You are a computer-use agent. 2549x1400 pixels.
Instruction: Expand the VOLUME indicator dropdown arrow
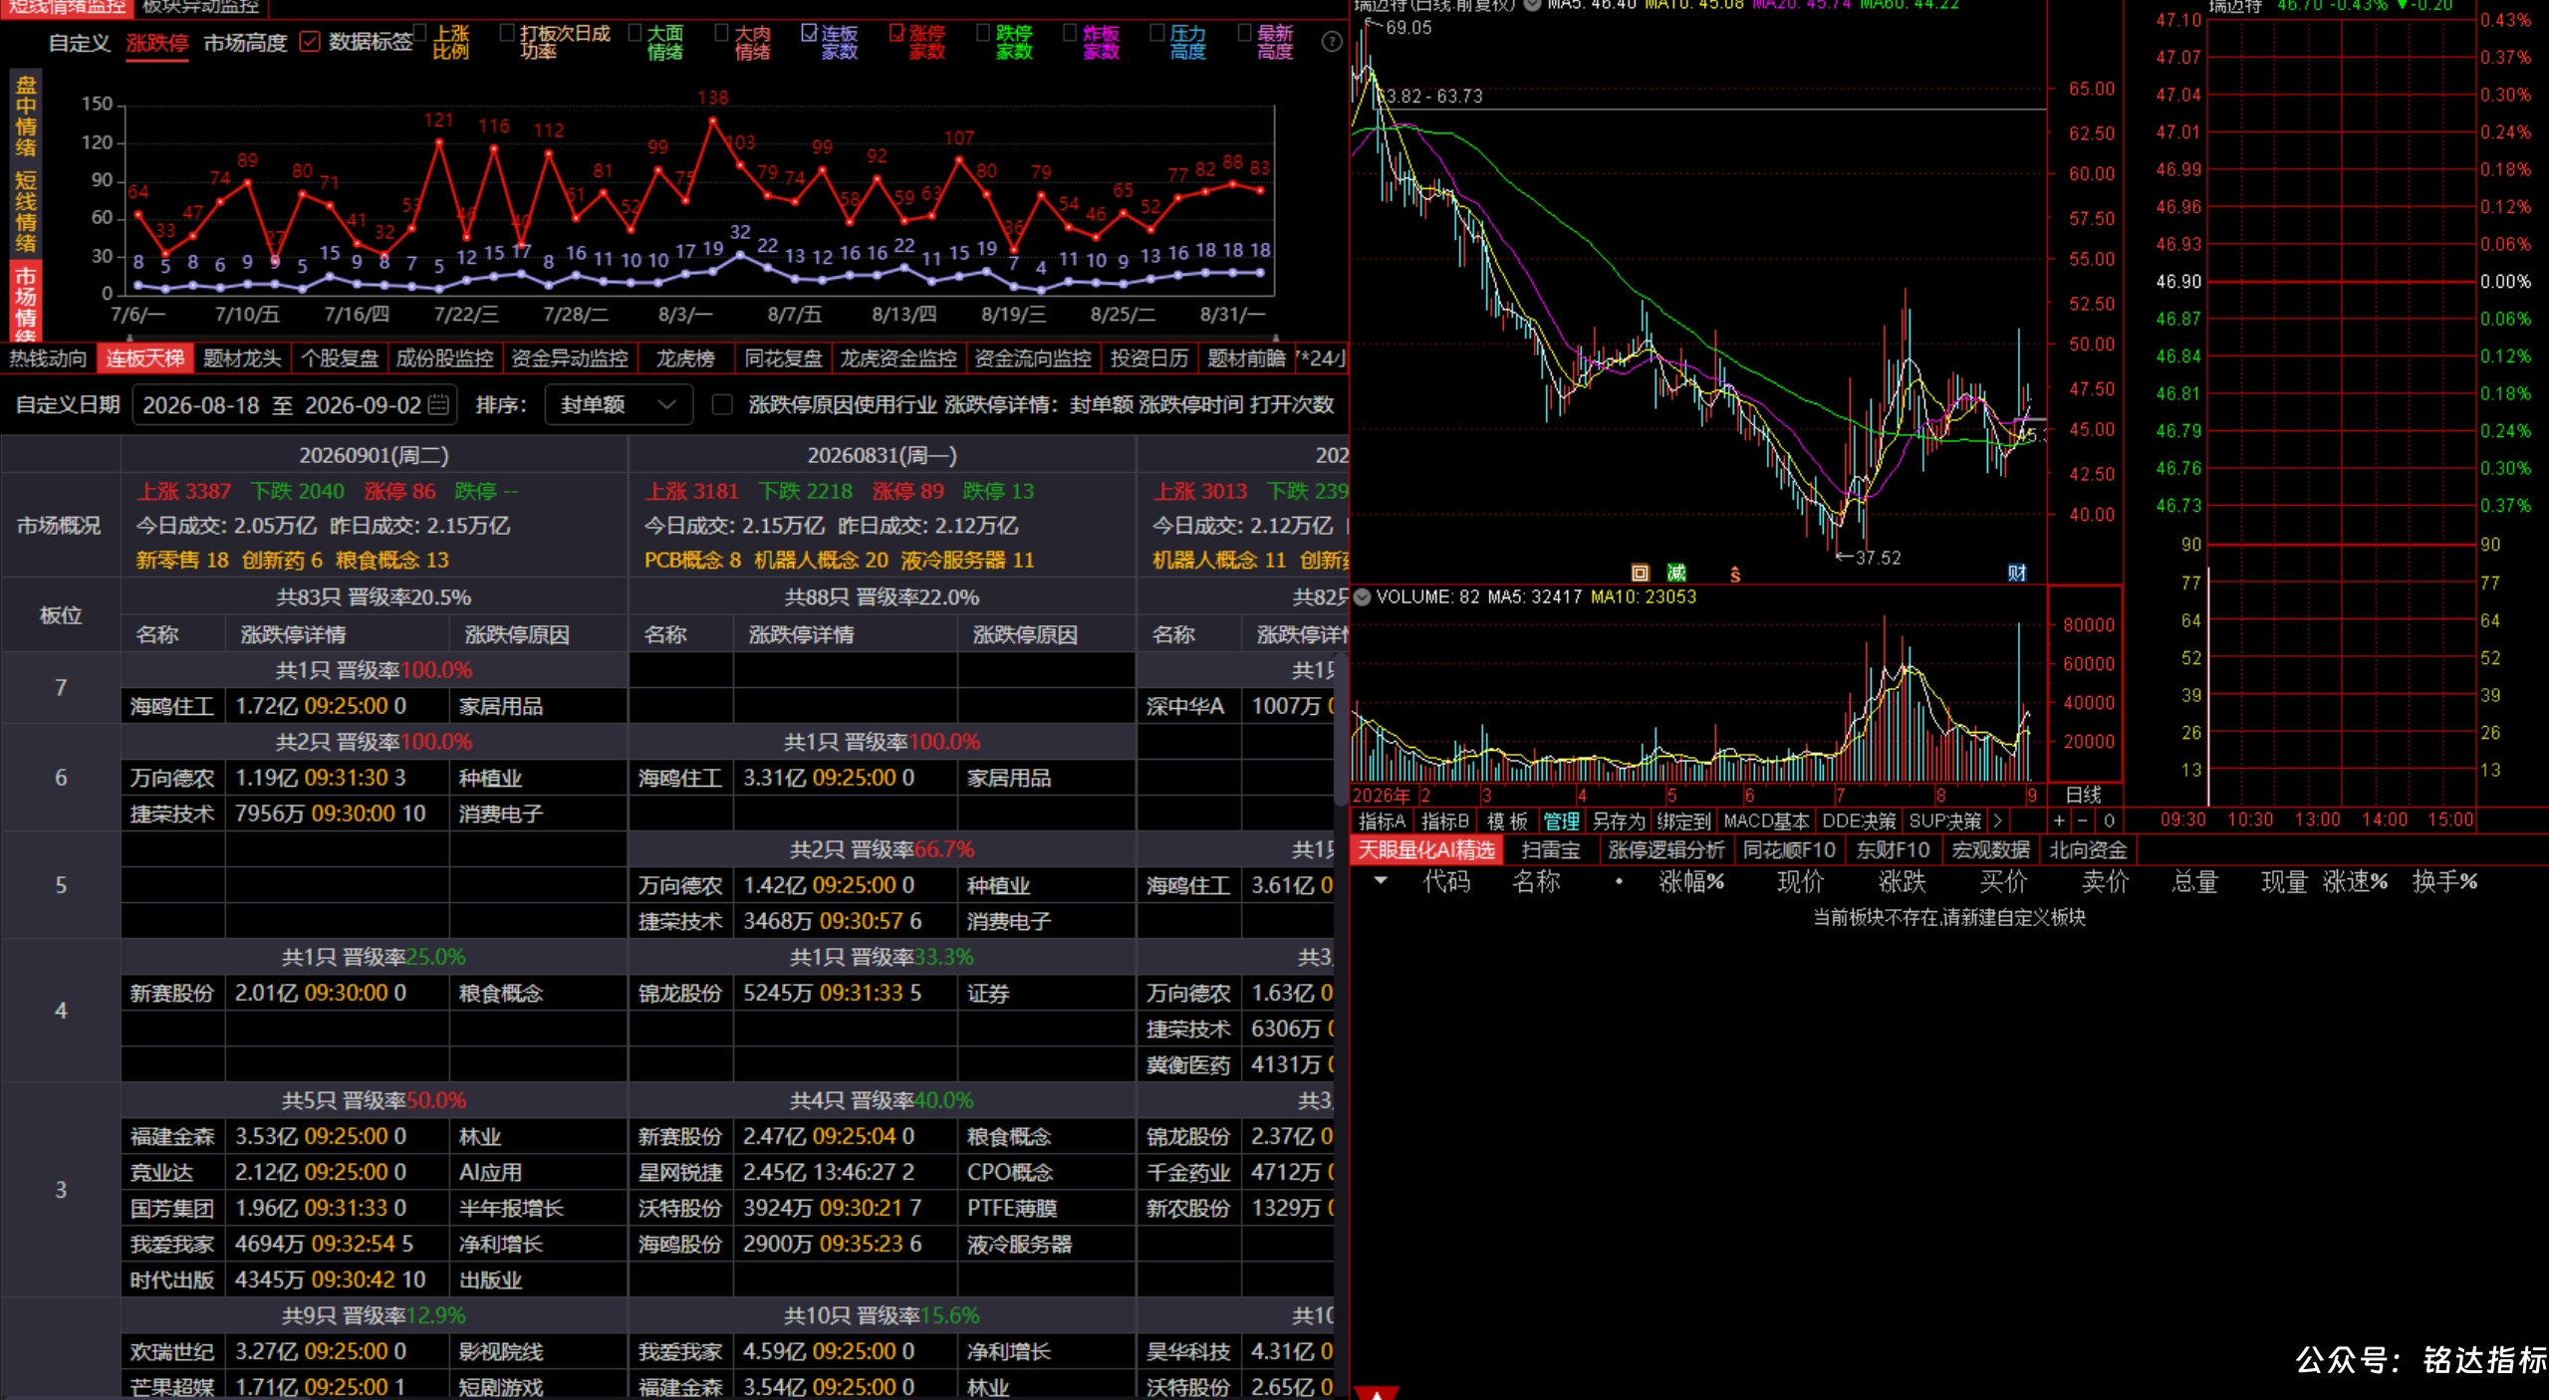[x=1361, y=596]
